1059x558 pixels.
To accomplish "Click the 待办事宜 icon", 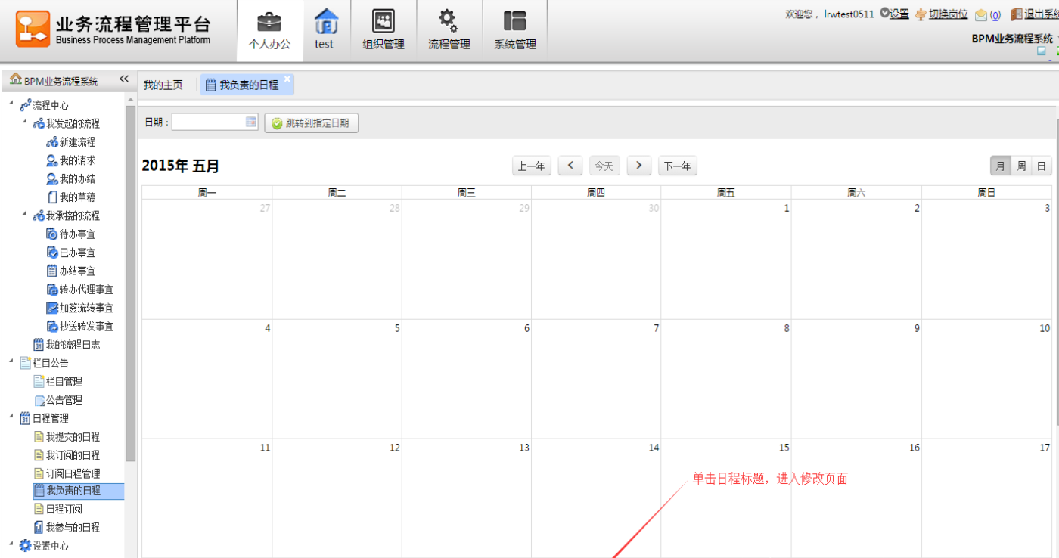I will (52, 234).
